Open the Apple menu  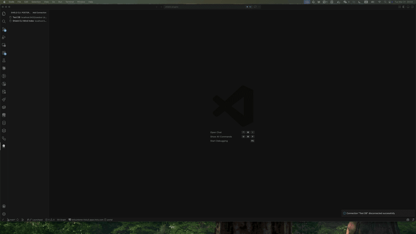(x=4, y=2)
